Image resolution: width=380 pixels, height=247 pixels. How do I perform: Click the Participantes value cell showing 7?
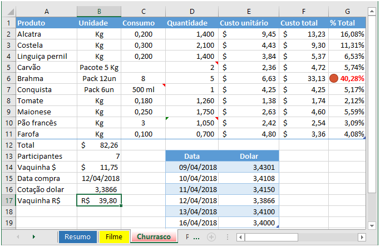tap(98, 157)
